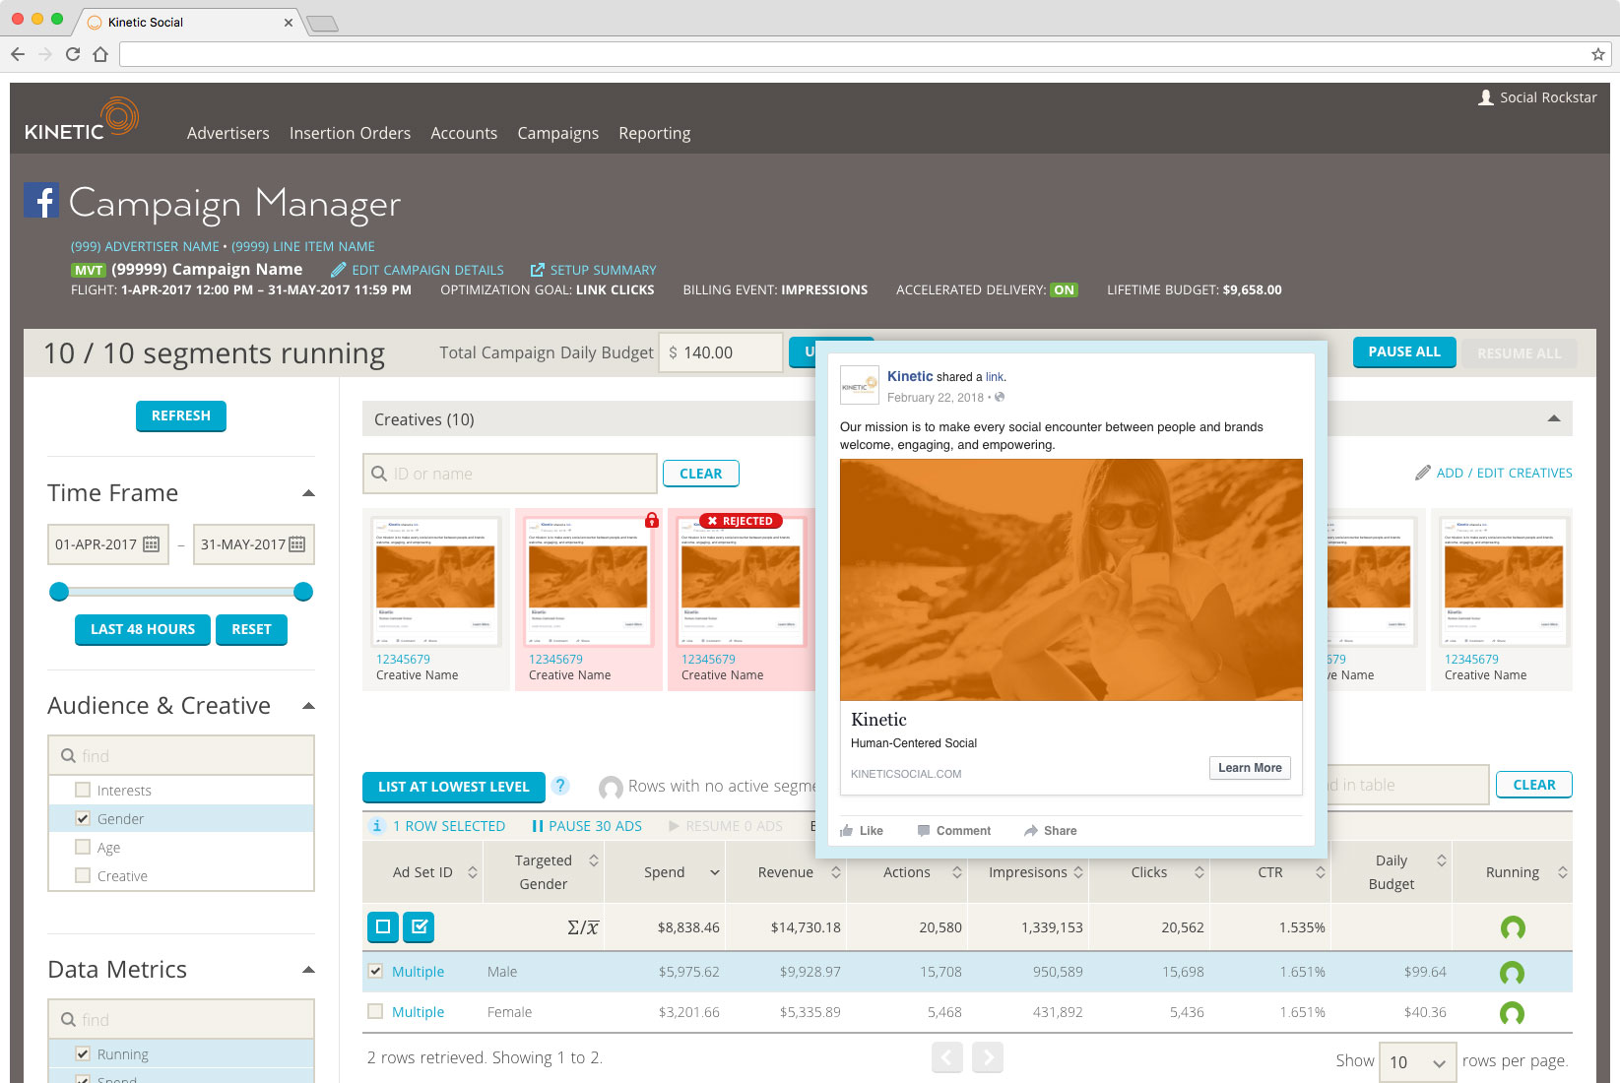Open the rows per page dropdown
The width and height of the screenshot is (1620, 1083).
[1417, 1062]
